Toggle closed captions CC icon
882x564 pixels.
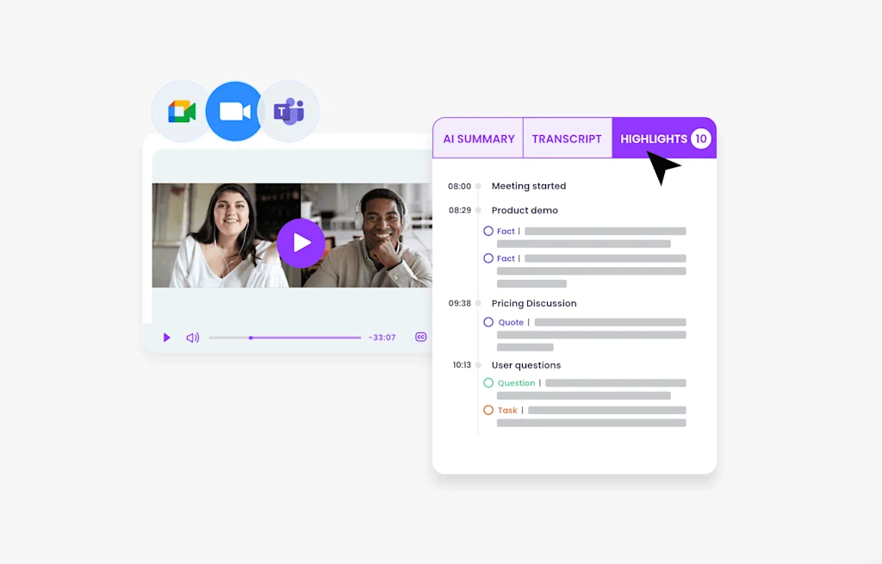tap(420, 337)
